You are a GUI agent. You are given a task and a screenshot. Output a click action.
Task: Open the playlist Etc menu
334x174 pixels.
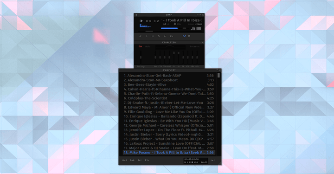coord(147,160)
